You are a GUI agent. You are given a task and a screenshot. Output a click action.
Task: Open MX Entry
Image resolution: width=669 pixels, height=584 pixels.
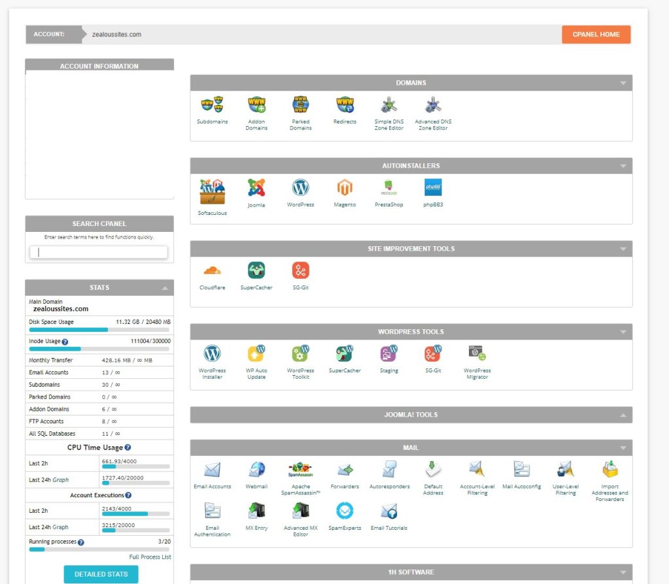point(256,511)
